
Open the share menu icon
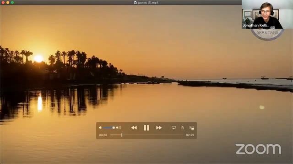click(x=182, y=128)
